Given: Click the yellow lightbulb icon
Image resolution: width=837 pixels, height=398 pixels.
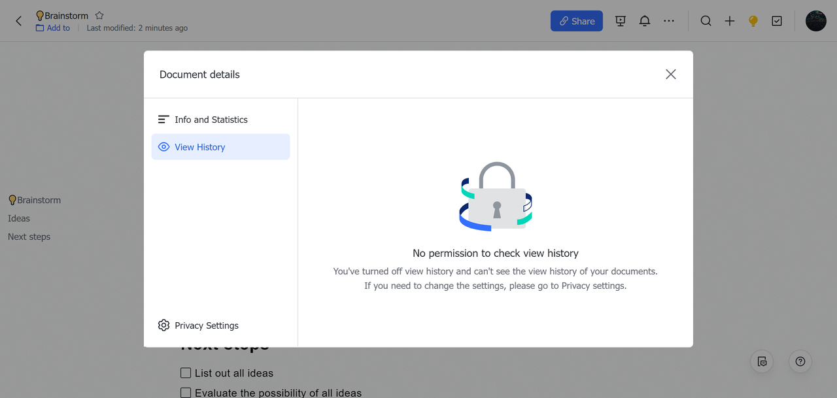Looking at the screenshot, I should click(x=753, y=21).
